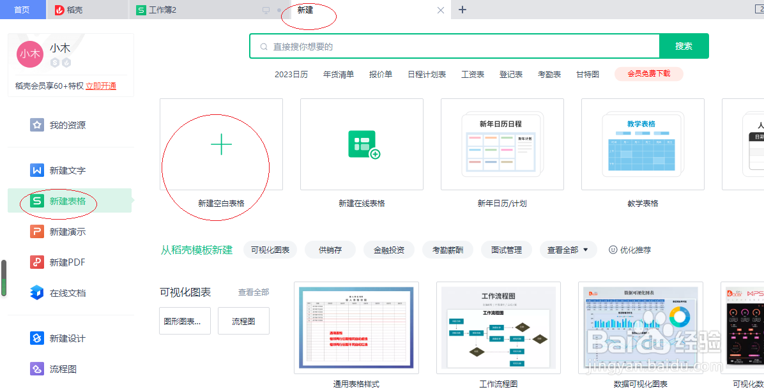Click the 稻壳 tab logo icon
This screenshot has width=764, height=392.
tap(59, 10)
